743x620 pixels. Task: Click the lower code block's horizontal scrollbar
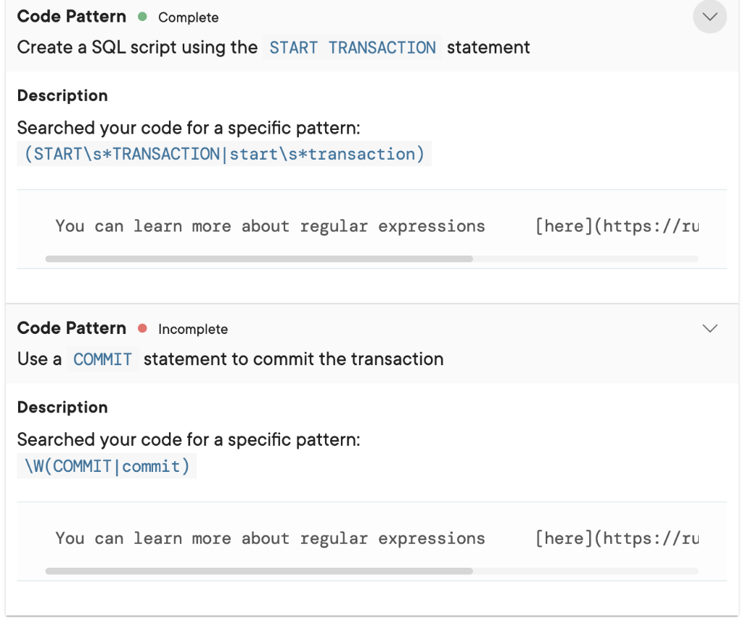click(258, 571)
